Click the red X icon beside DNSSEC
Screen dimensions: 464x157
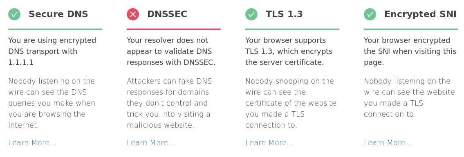pos(133,14)
